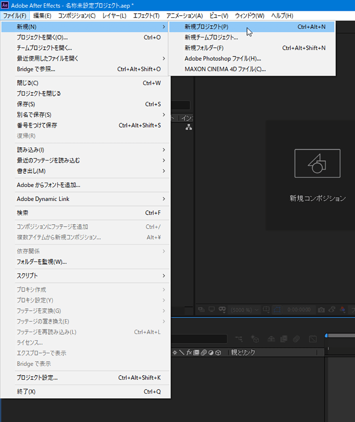355x422 pixels.
Task: Choose 新規チームプロジェクト... entry
Action: click(x=252, y=37)
